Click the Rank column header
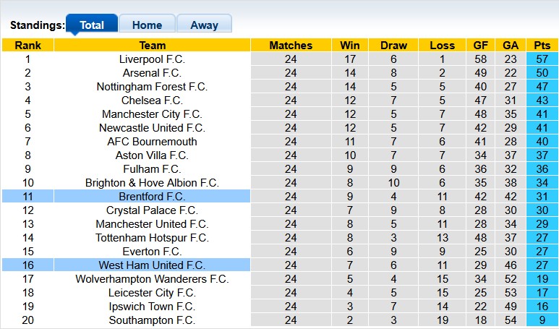The height and width of the screenshot is (329, 559). [27, 46]
